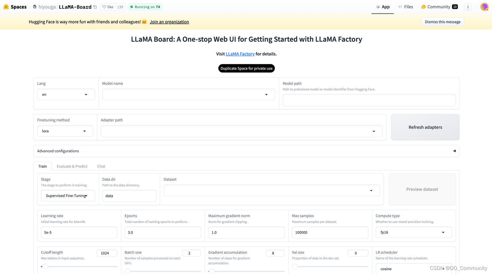
Task: Open the Files tab
Action: pos(405,7)
